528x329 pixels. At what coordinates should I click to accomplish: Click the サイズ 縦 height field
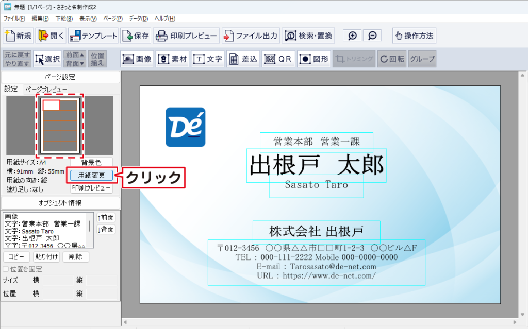[102, 280]
